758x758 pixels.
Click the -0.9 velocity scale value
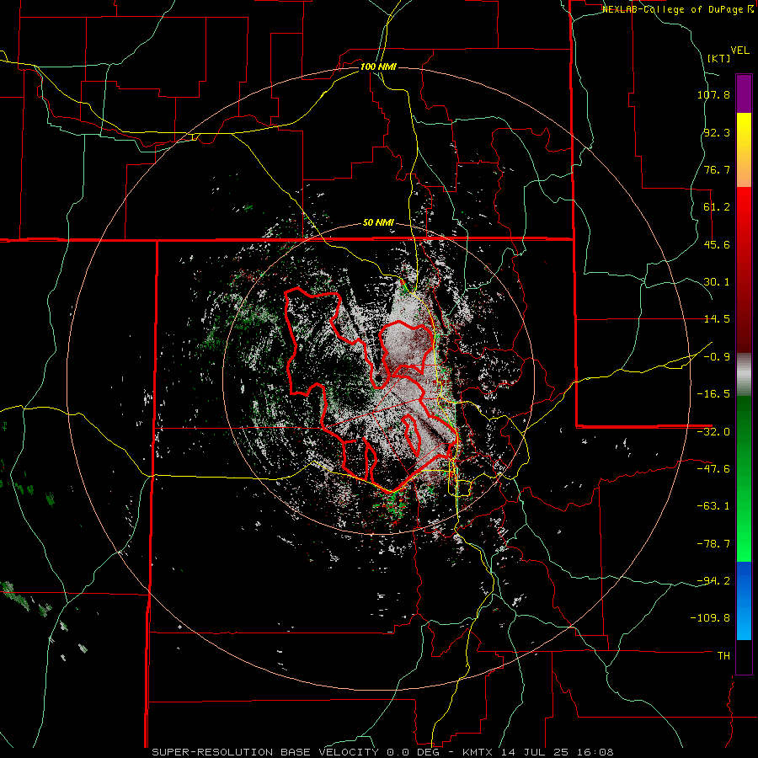[717, 357]
